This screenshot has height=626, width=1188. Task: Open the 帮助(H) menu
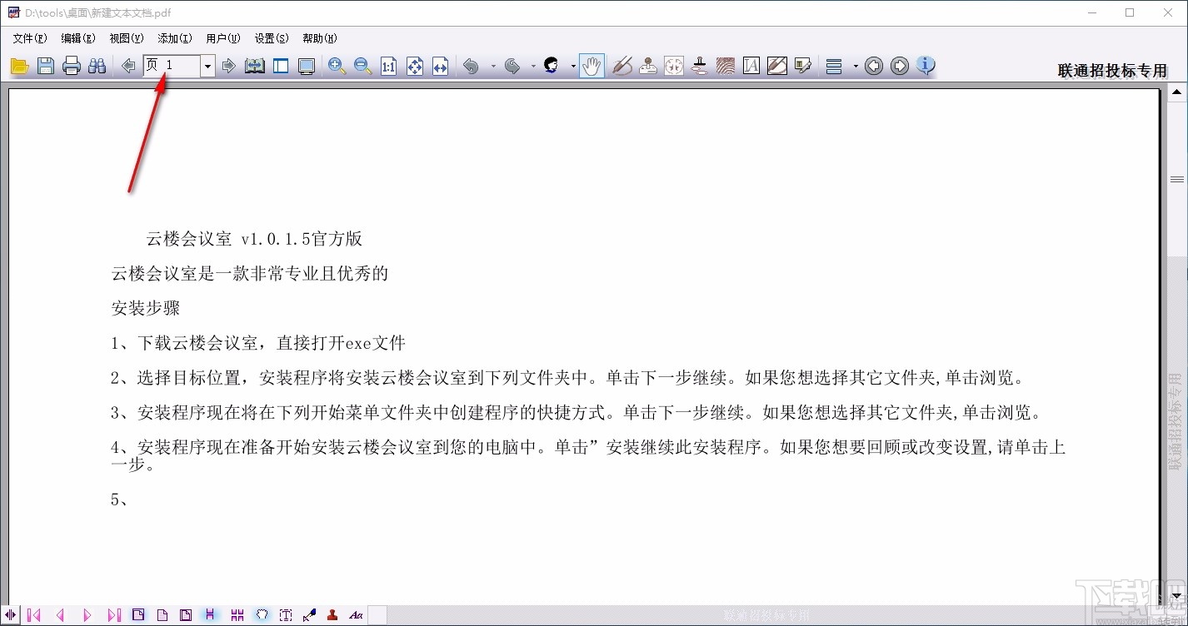pyautogui.click(x=320, y=38)
